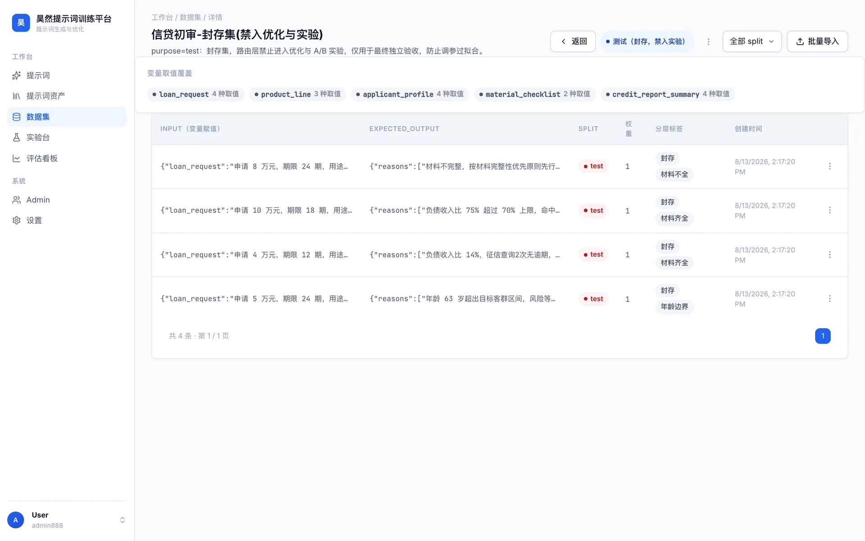This screenshot has height=541, width=865.
Task: Click expected output starting 负债收入比 75%
Action: 464,211
